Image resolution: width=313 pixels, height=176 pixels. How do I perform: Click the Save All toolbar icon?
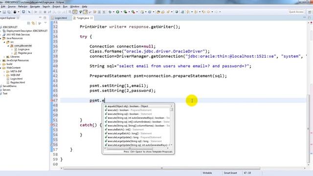click(9, 12)
